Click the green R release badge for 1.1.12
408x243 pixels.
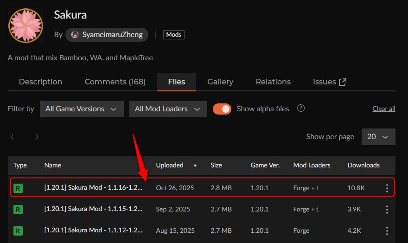coord(18,230)
